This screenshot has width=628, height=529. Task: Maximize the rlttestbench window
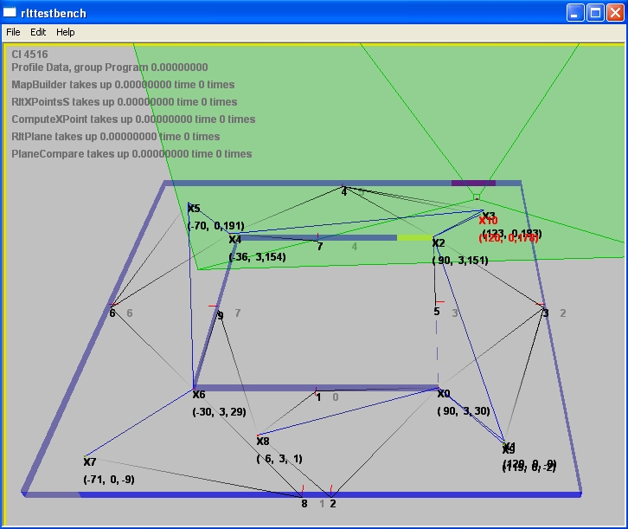pos(595,13)
